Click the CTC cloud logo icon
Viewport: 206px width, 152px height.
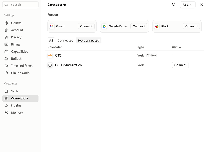(50, 55)
